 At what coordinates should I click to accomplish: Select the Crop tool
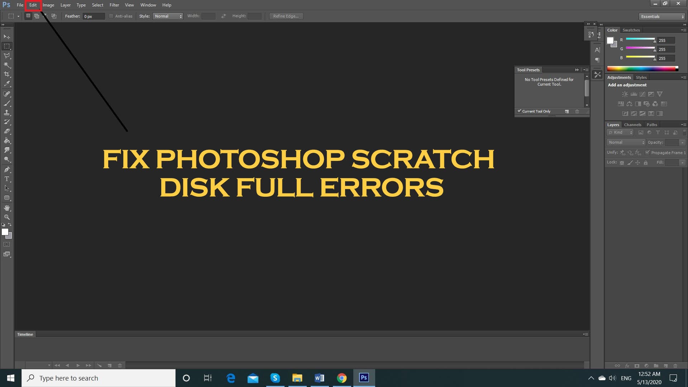tap(7, 74)
